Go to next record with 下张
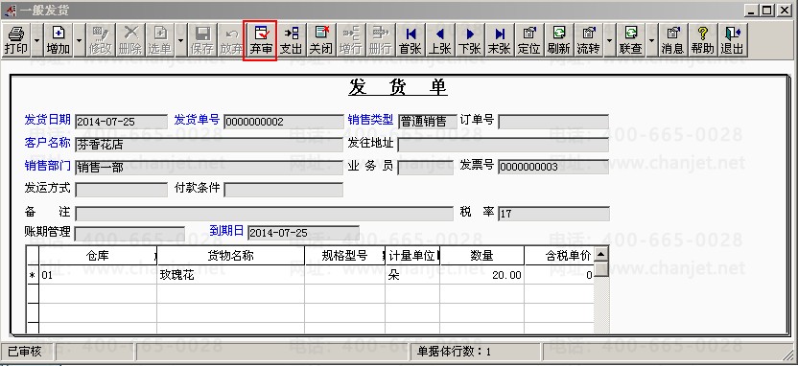 [x=469, y=39]
